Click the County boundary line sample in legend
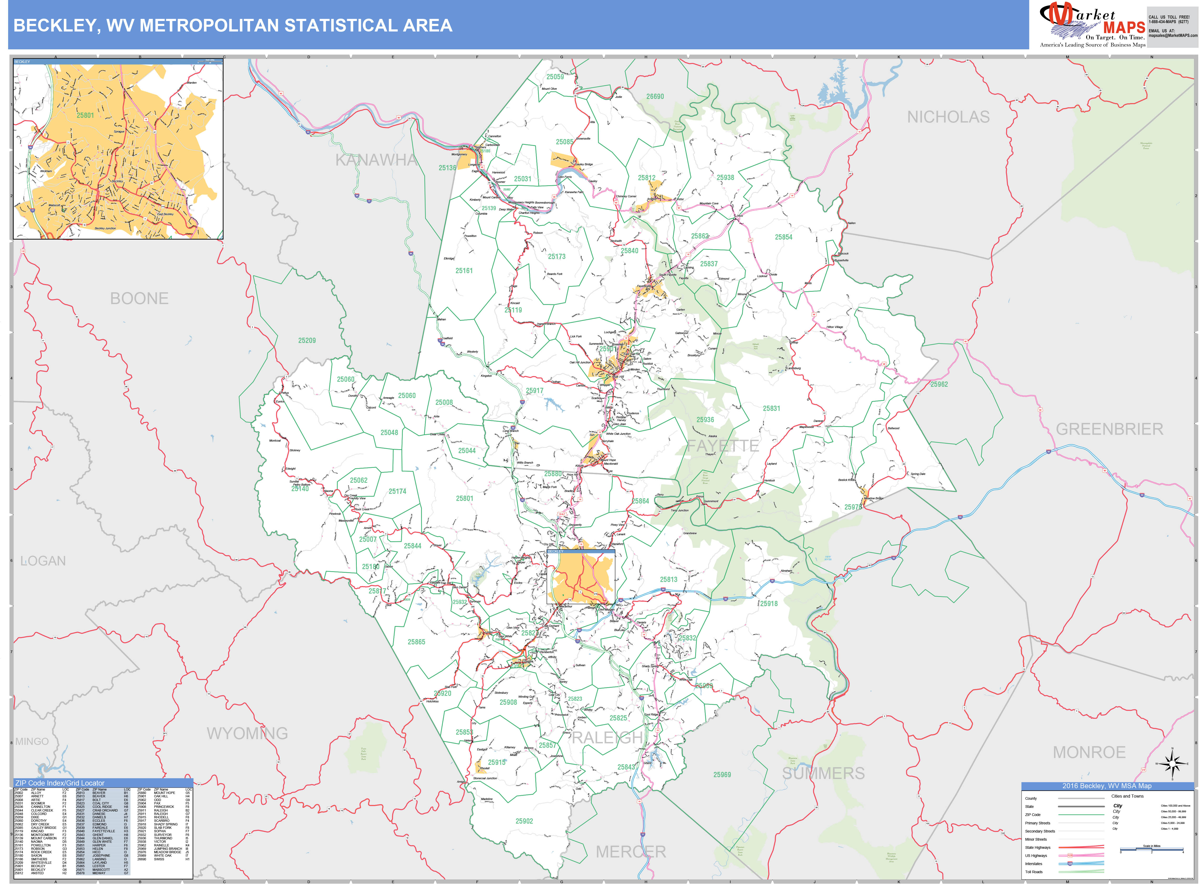This screenshot has width=1204, height=885. tap(1081, 799)
